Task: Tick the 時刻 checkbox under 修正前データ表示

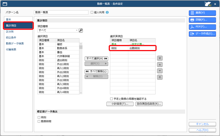Action: 39,118
